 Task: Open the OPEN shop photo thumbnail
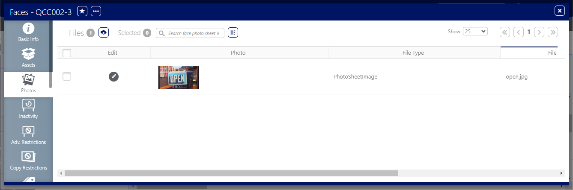point(179,77)
